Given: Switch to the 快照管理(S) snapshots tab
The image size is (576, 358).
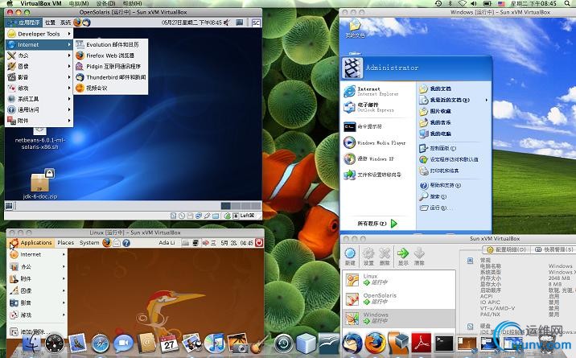Looking at the screenshot, I should click(554, 249).
